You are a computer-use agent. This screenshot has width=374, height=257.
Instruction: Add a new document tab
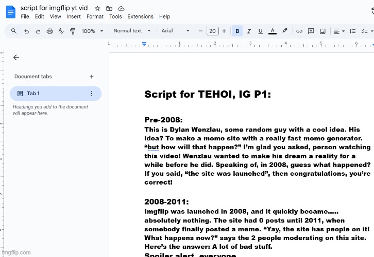tap(91, 77)
